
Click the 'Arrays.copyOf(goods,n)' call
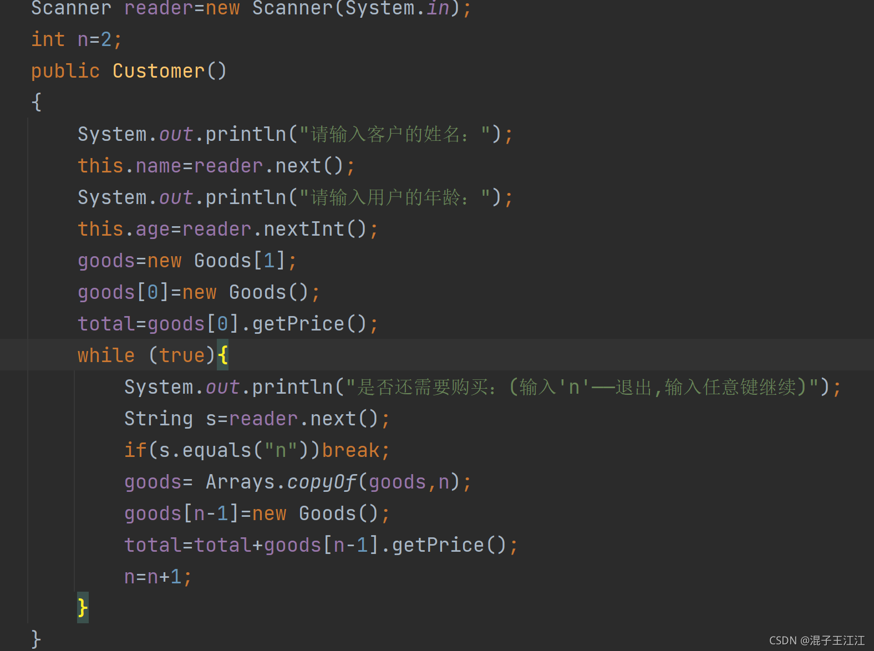click(333, 482)
